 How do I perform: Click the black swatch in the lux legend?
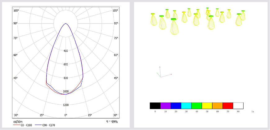155,106
